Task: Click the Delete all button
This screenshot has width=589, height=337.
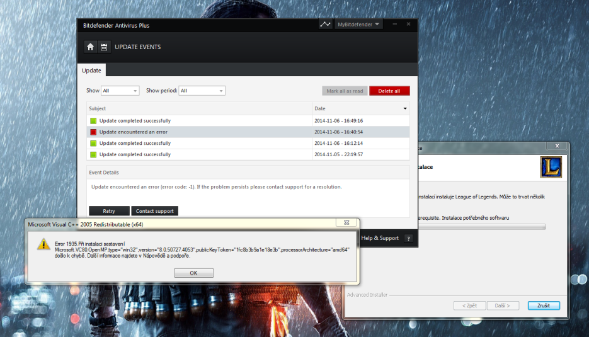Action: point(389,91)
